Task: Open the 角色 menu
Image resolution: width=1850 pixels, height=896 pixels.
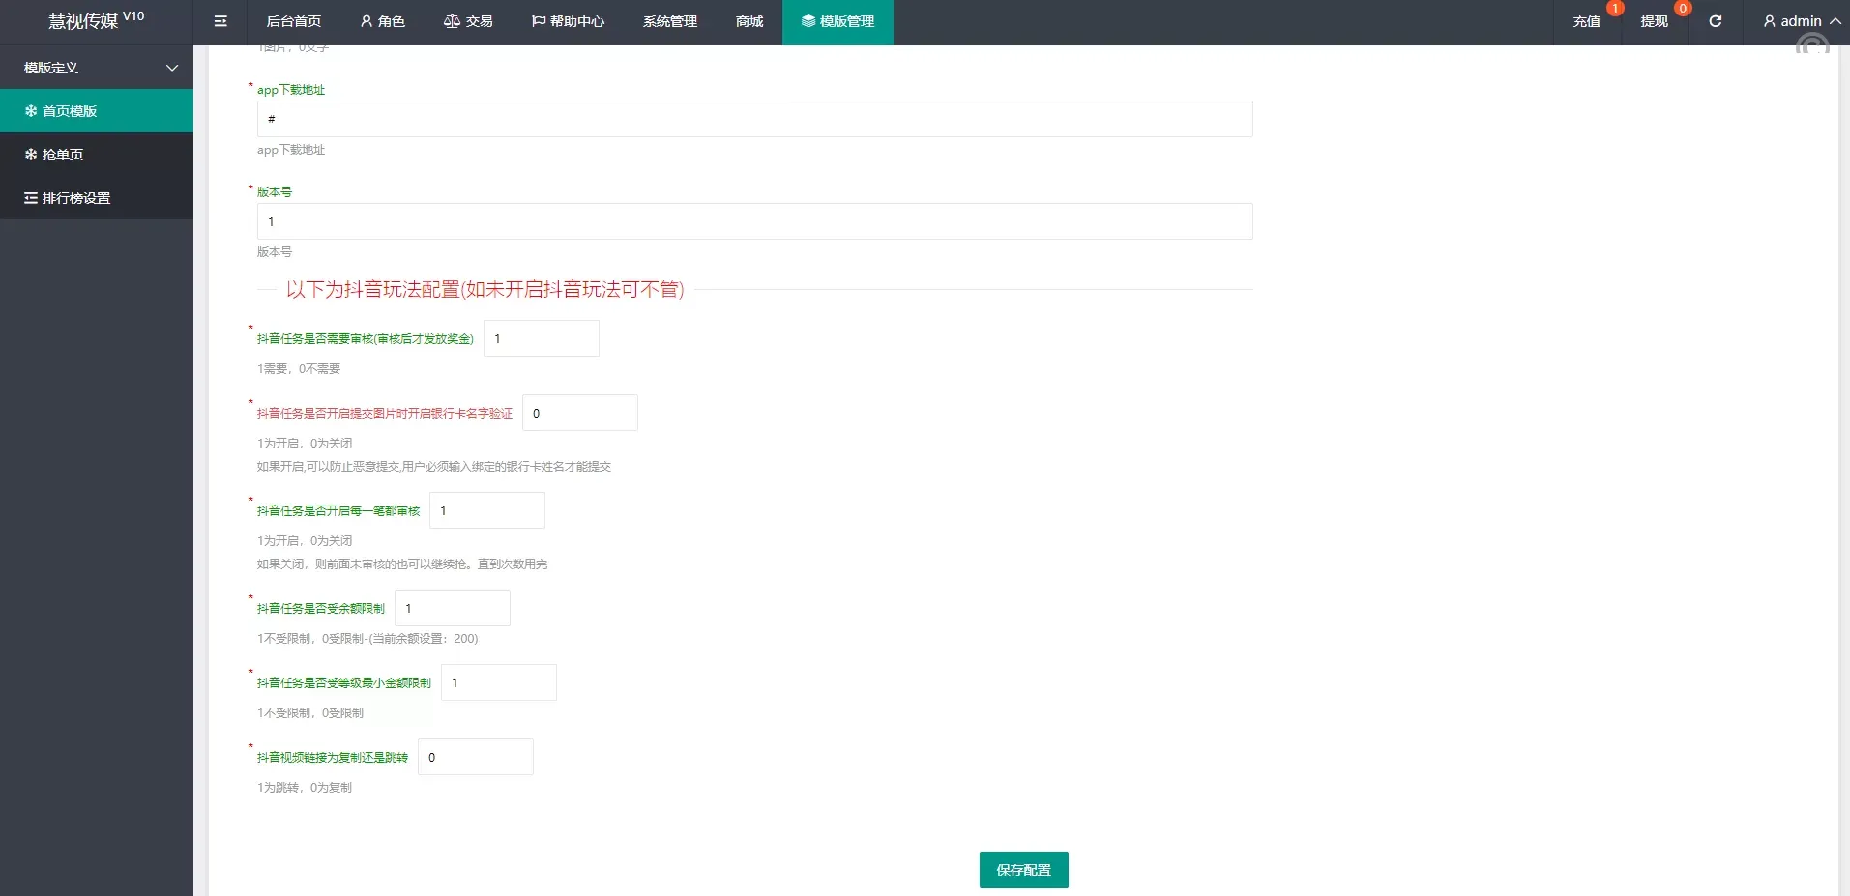Action: (x=383, y=21)
